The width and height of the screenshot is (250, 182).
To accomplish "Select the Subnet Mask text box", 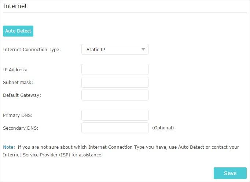I will (x=115, y=82).
